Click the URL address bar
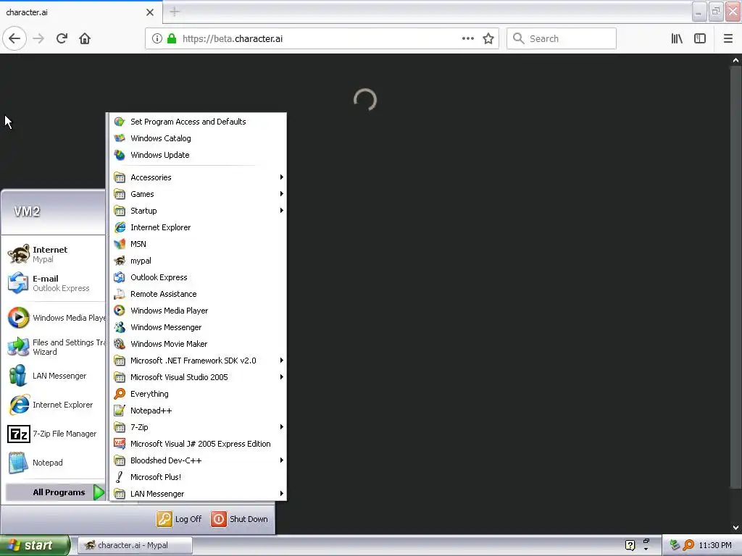 pyautogui.click(x=322, y=38)
